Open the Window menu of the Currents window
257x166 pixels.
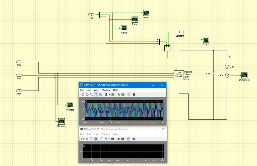point(106,134)
